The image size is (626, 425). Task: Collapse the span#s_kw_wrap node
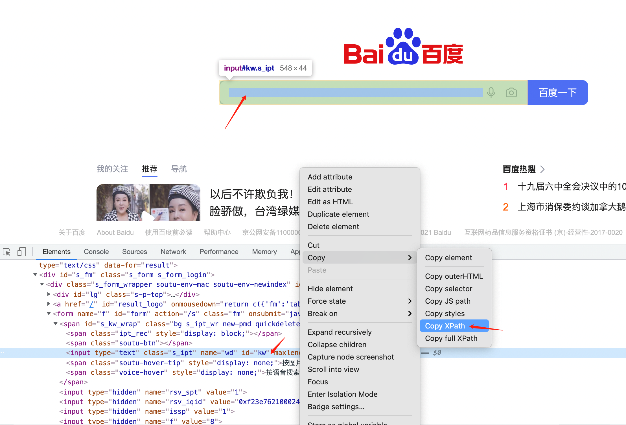click(x=56, y=324)
